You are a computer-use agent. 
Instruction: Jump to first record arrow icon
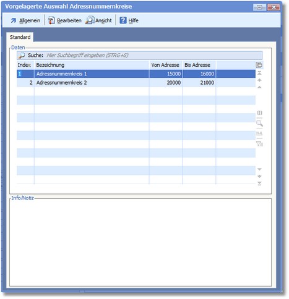point(259,73)
